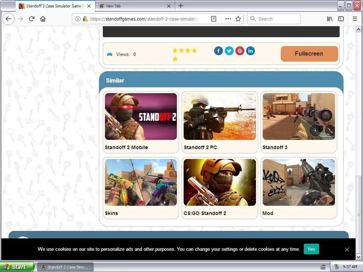Image resolution: width=363 pixels, height=272 pixels.
Task: Click the Fullscreen button
Action: (x=309, y=54)
